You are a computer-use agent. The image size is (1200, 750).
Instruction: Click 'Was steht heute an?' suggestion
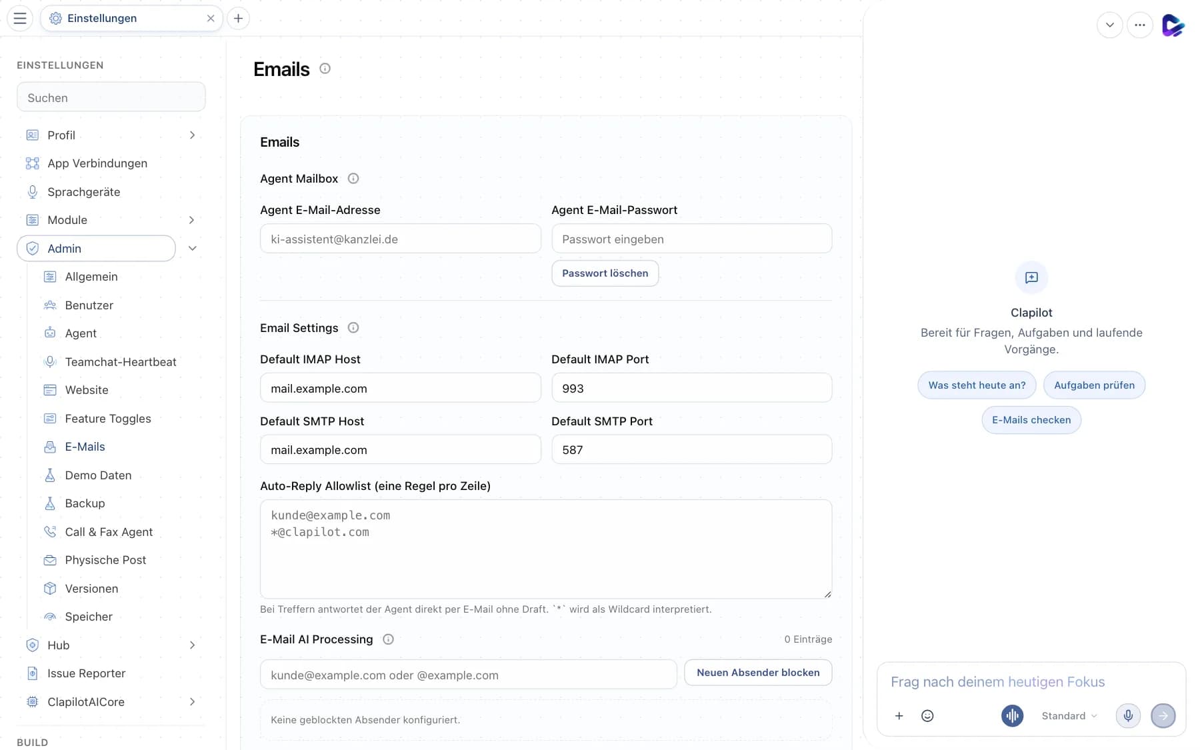pyautogui.click(x=977, y=385)
